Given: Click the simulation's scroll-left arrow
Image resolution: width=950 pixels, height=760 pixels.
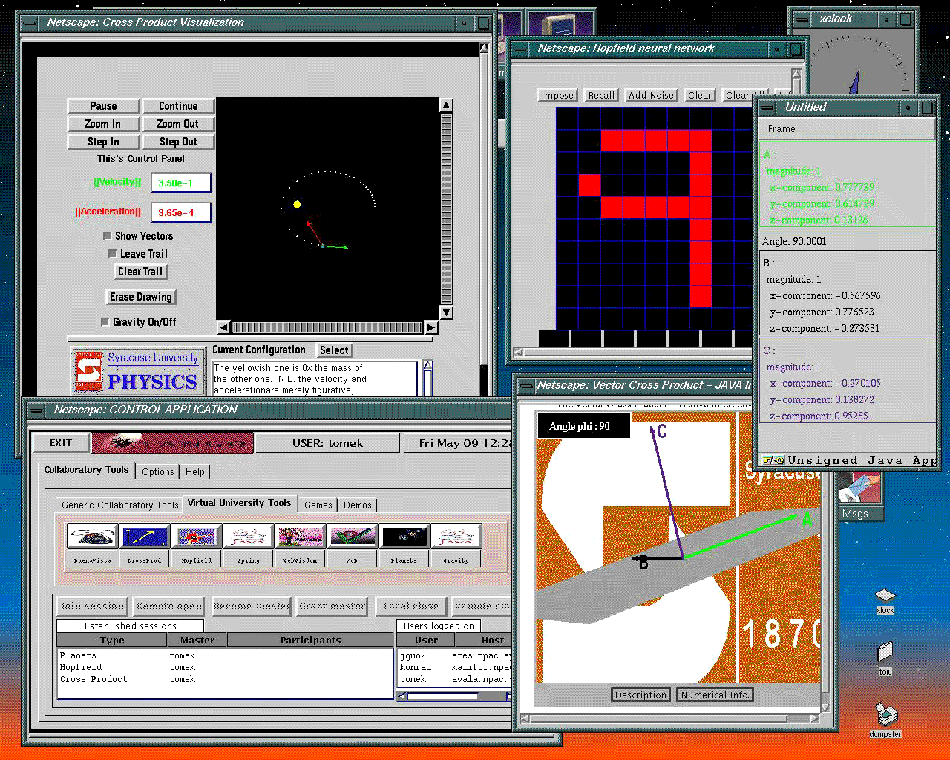Looking at the screenshot, I should [224, 327].
